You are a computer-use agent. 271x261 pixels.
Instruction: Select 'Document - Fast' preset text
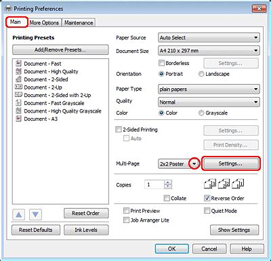click(x=43, y=64)
